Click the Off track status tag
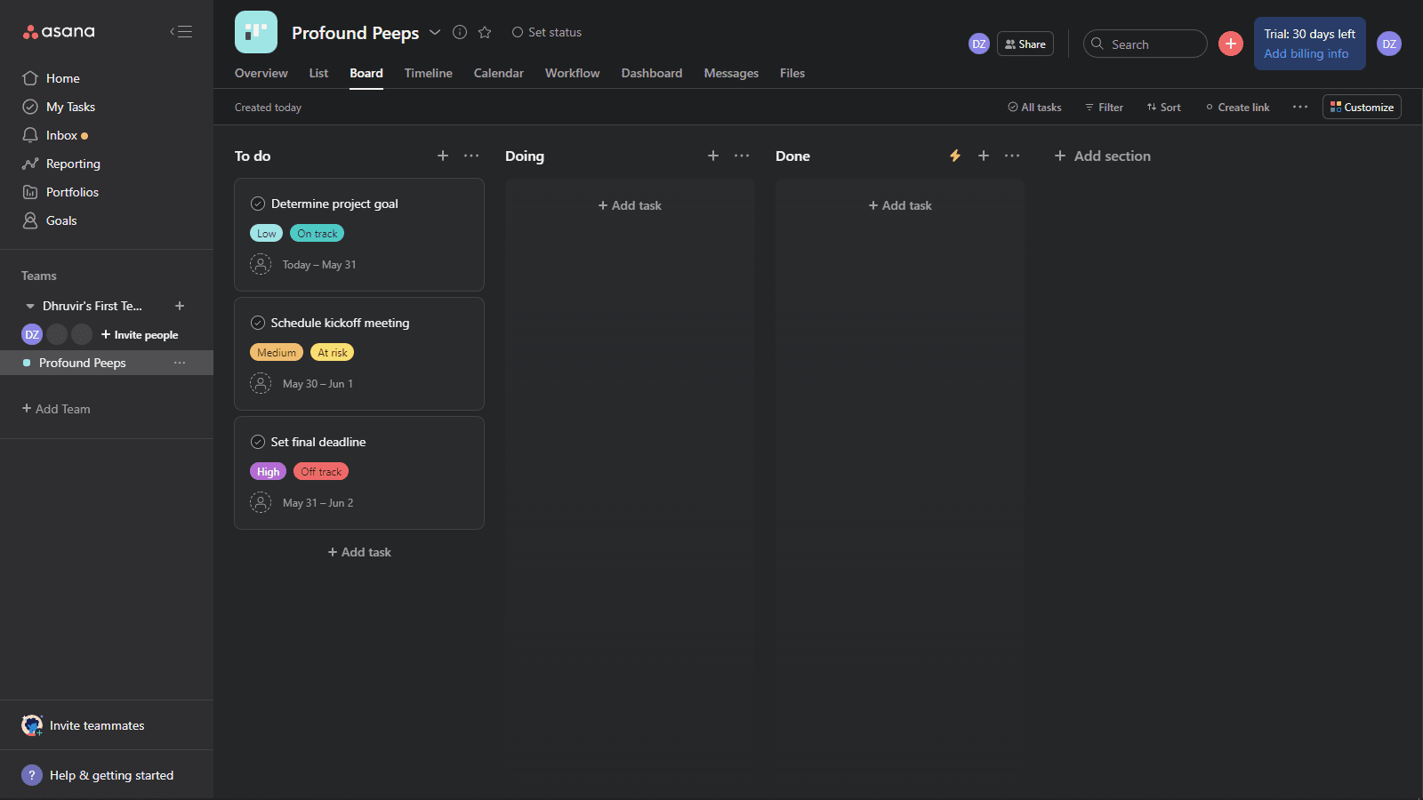 coord(321,472)
